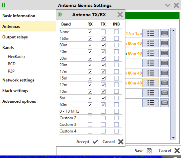Screen dimensions: 181x158
Task: Open band list for the 17m 15m antenna row
Action: coord(151,33)
